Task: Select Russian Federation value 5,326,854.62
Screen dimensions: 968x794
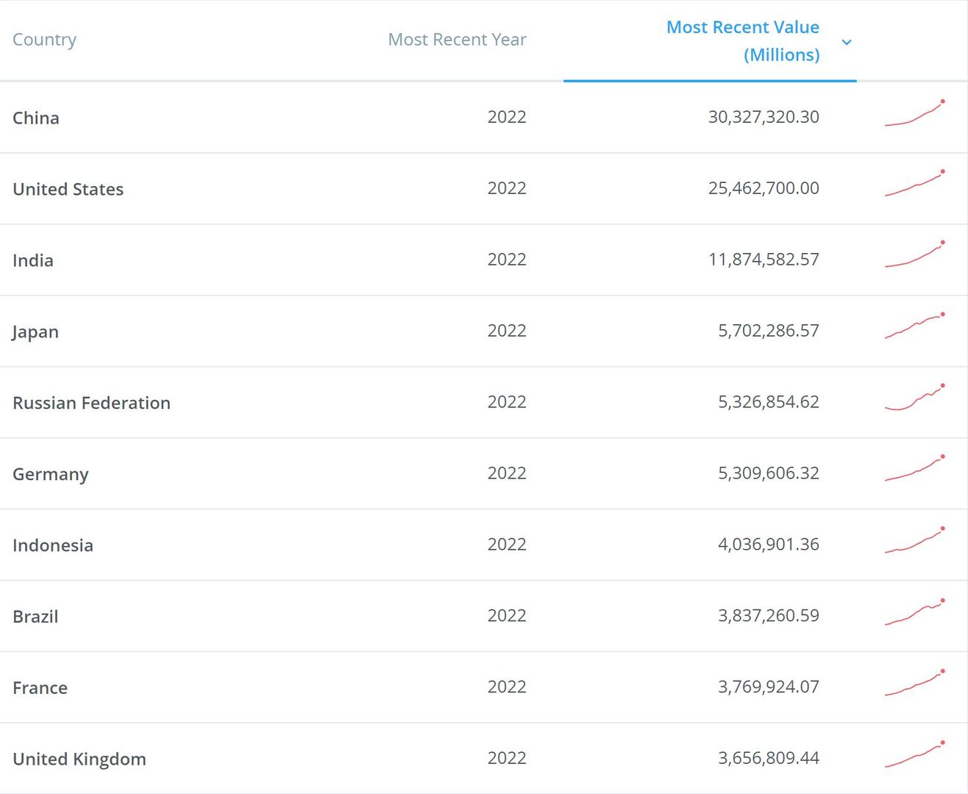Action: coord(769,402)
